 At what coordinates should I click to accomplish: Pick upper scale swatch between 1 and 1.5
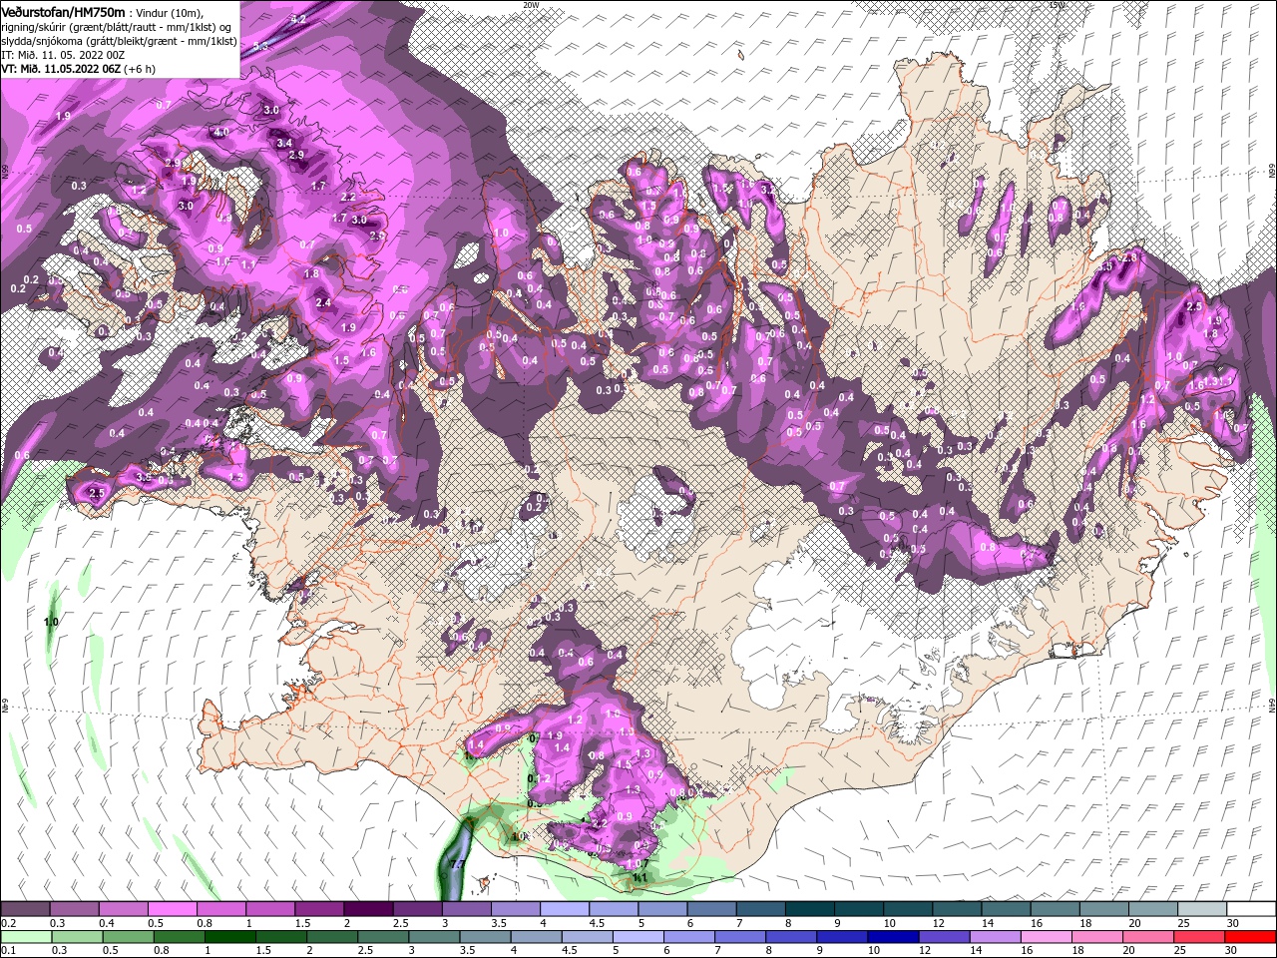(270, 909)
